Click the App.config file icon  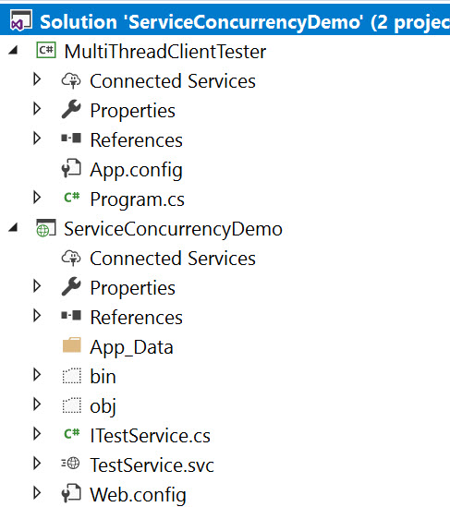[71, 168]
